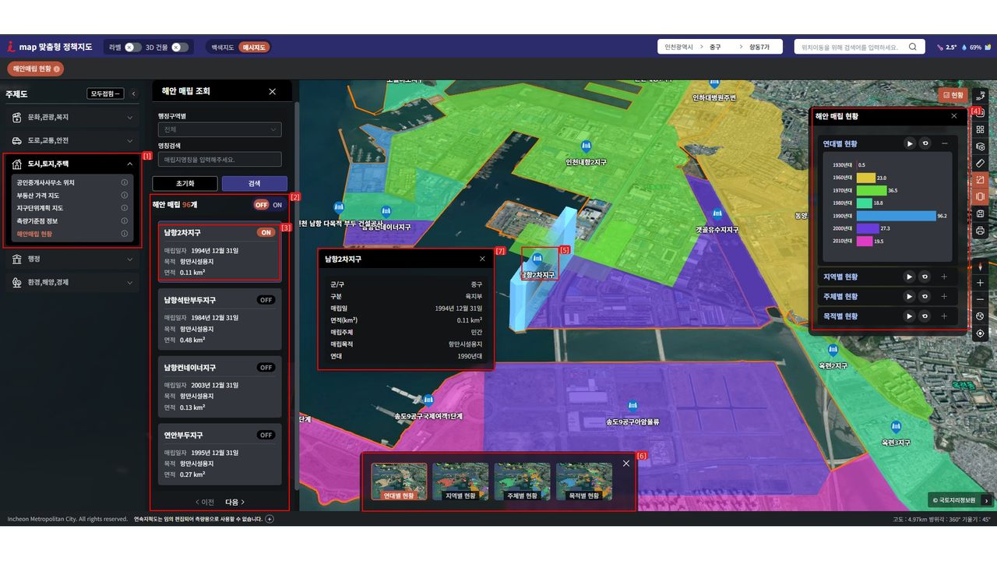Toggle the 라벨 label switch
Viewport: 997px width, 561px height.
[x=132, y=48]
